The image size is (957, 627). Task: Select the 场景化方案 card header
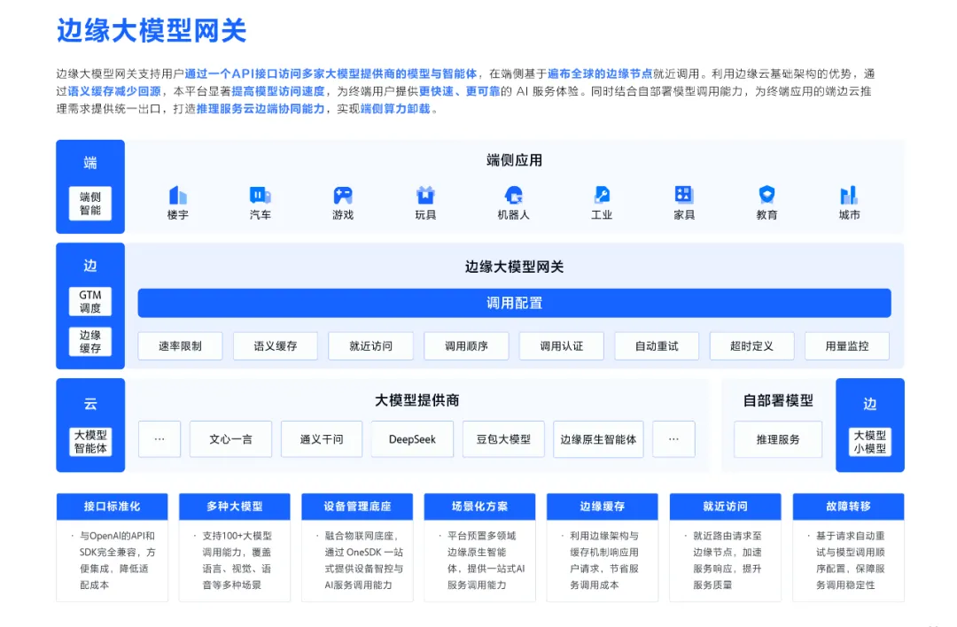click(x=479, y=507)
